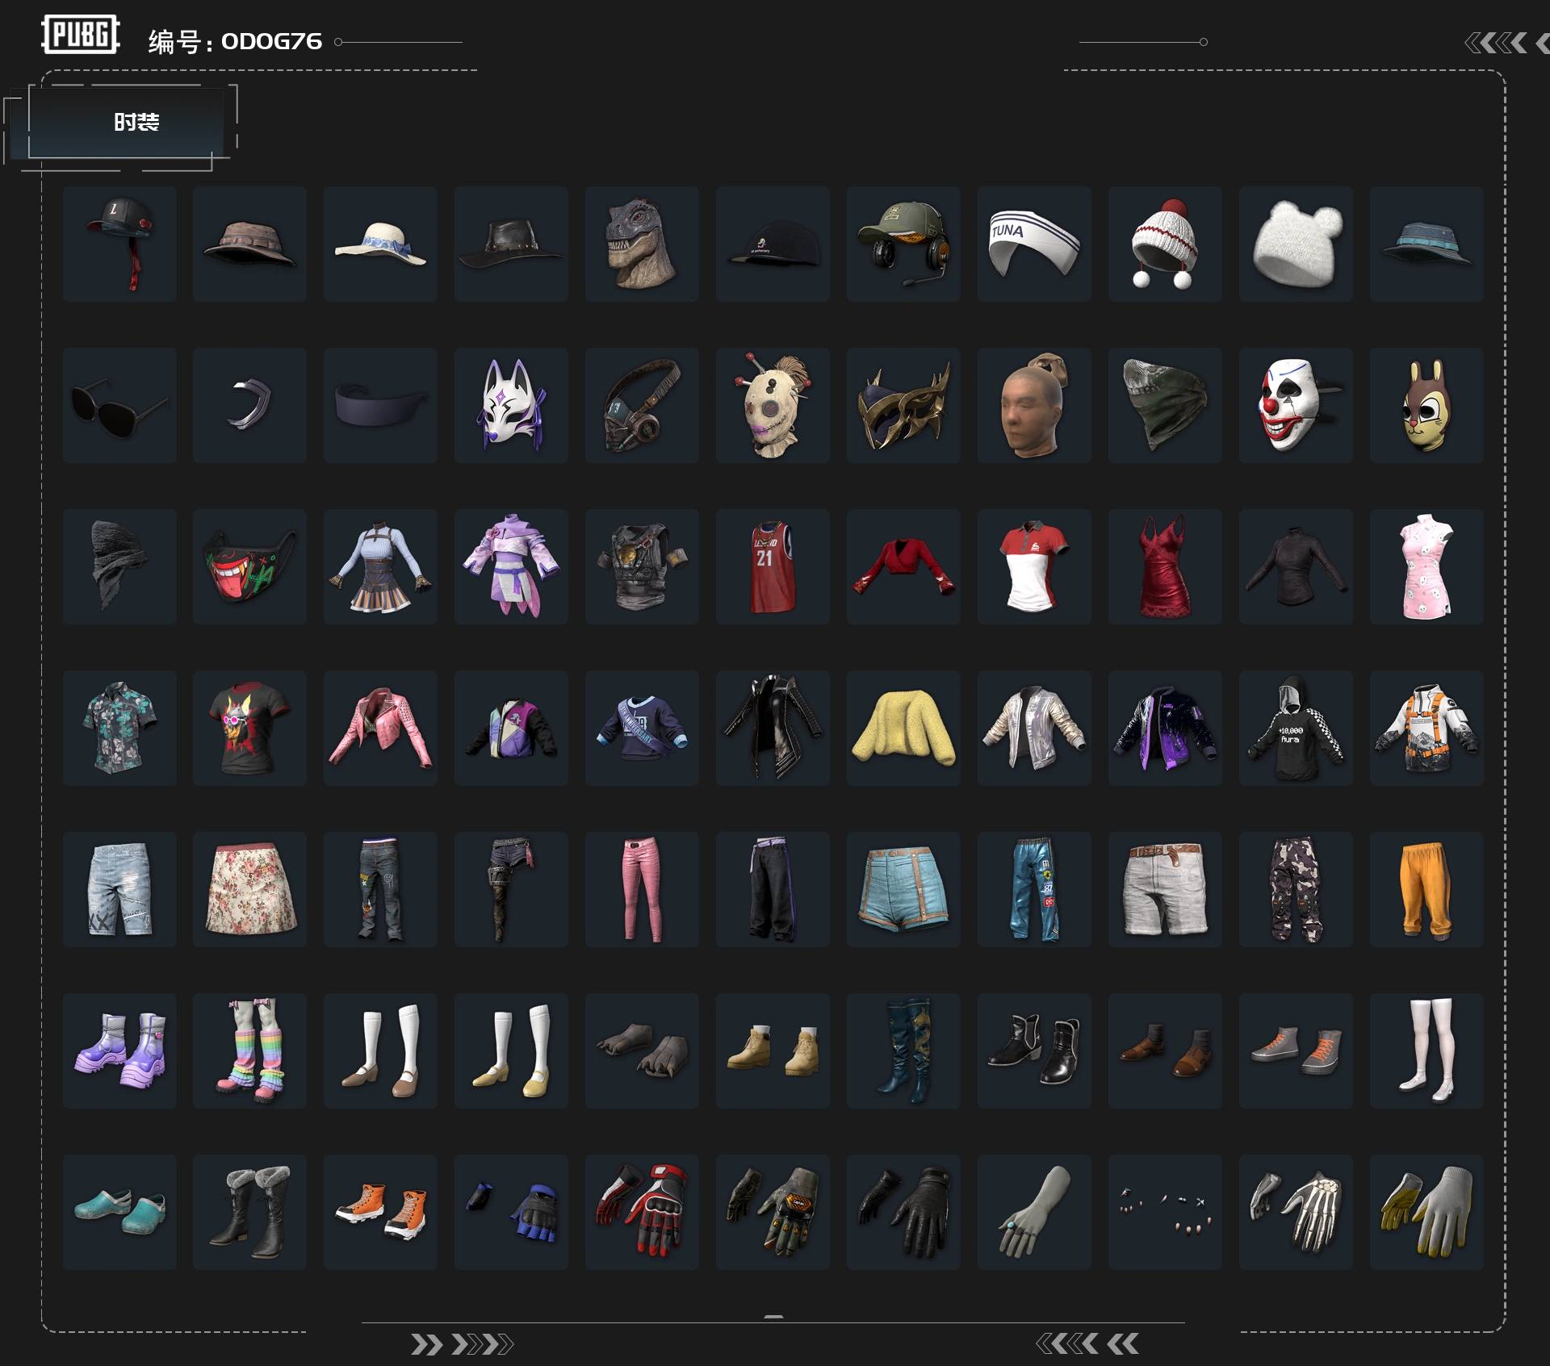This screenshot has height=1366, width=1550.
Task: Choose the black Aura hoodie
Action: point(1296,728)
